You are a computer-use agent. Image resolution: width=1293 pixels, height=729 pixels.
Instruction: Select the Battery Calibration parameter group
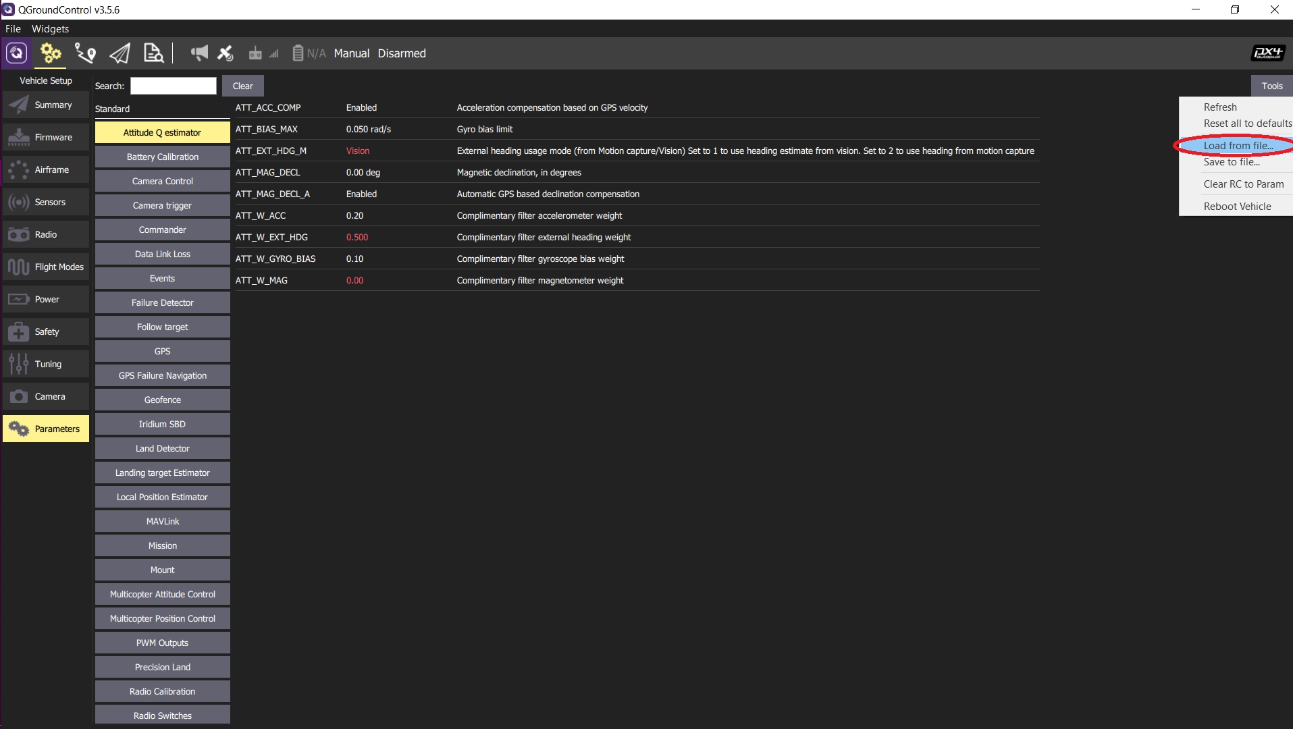pyautogui.click(x=162, y=157)
